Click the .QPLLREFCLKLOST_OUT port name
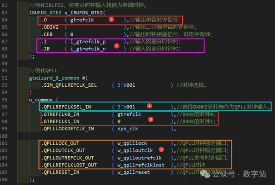 click(x=69, y=165)
